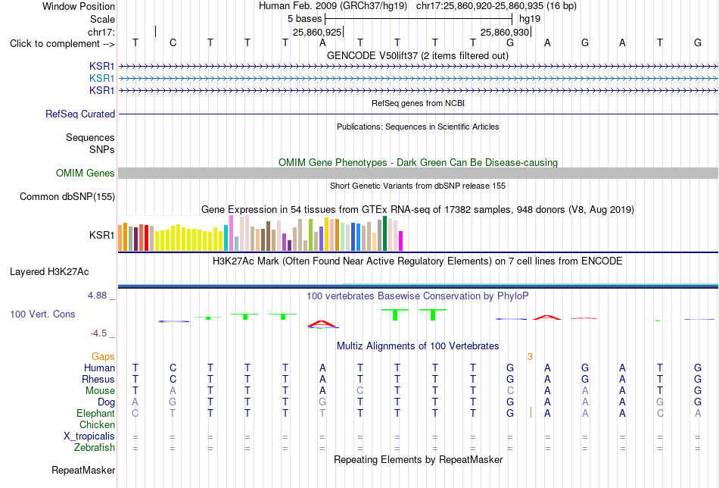Select the Rhesus species label
The image size is (719, 488).
98,379
